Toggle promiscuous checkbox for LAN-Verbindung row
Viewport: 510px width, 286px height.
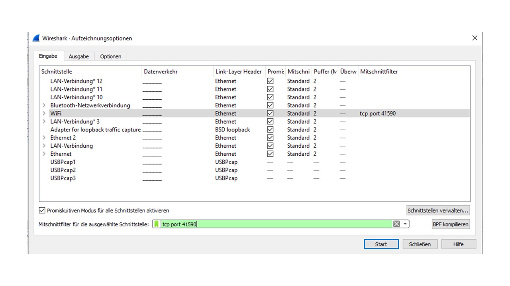(x=270, y=146)
